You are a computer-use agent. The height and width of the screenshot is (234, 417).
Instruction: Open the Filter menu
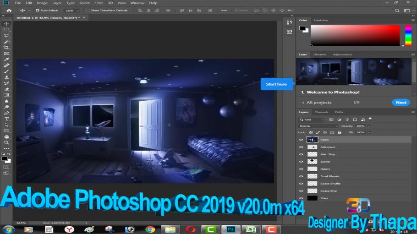[99, 3]
